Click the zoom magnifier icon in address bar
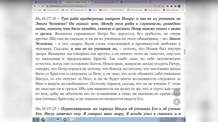Image resolution: width=218 pixels, height=122 pixels. [x=155, y=6]
